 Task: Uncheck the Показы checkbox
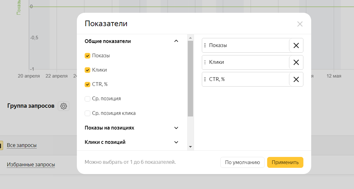(x=87, y=55)
